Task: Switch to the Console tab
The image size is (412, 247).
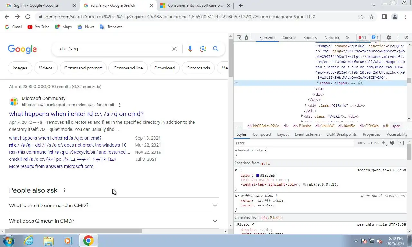Action: click(x=289, y=38)
